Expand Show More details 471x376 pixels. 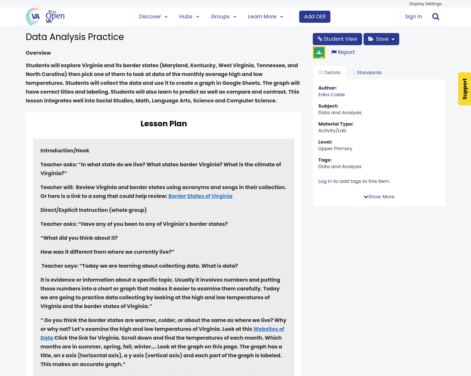click(379, 196)
